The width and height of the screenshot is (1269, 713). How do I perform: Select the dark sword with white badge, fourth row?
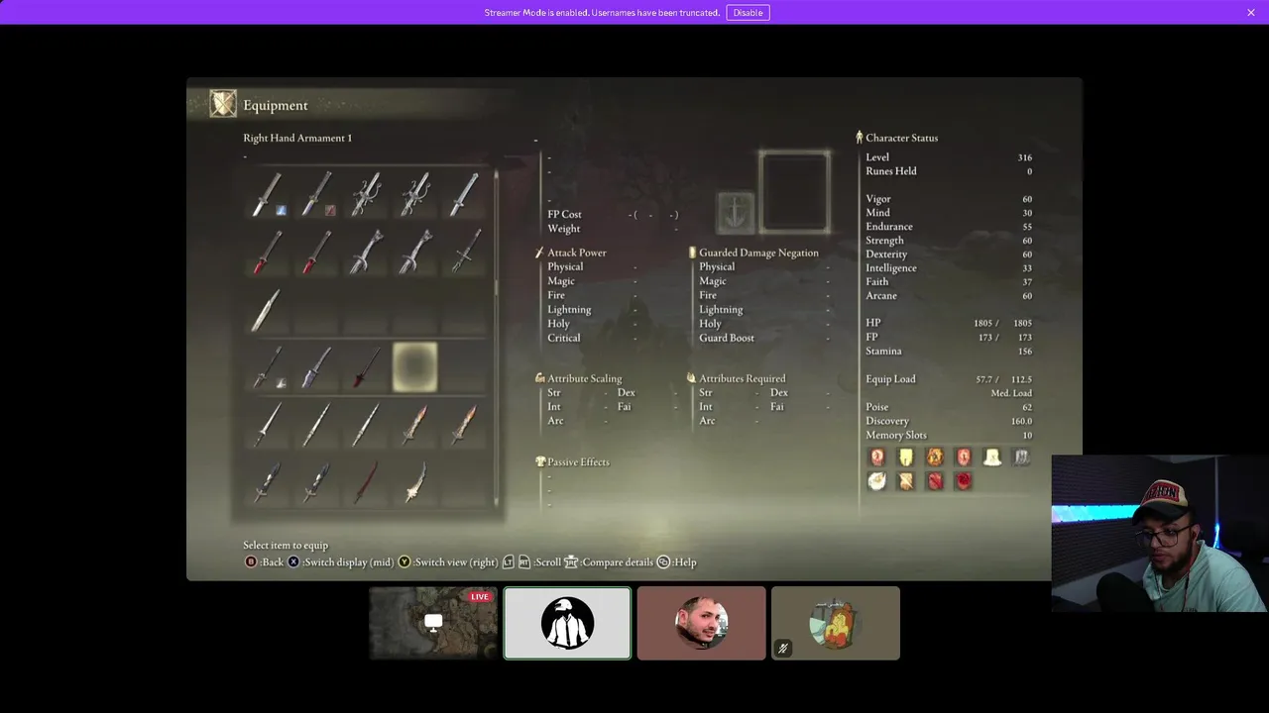point(268,367)
